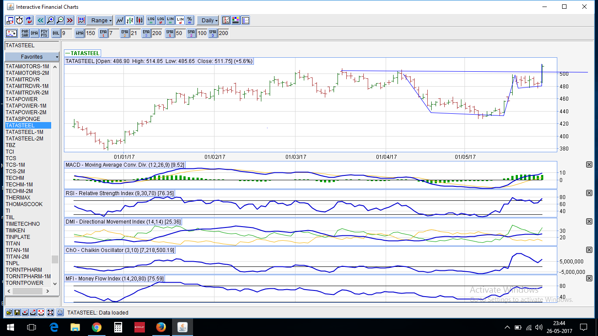The height and width of the screenshot is (336, 598).
Task: Click the stopwatch timer icon in toolbar
Action: pos(20,20)
